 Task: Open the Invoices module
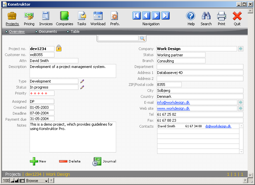(46, 19)
